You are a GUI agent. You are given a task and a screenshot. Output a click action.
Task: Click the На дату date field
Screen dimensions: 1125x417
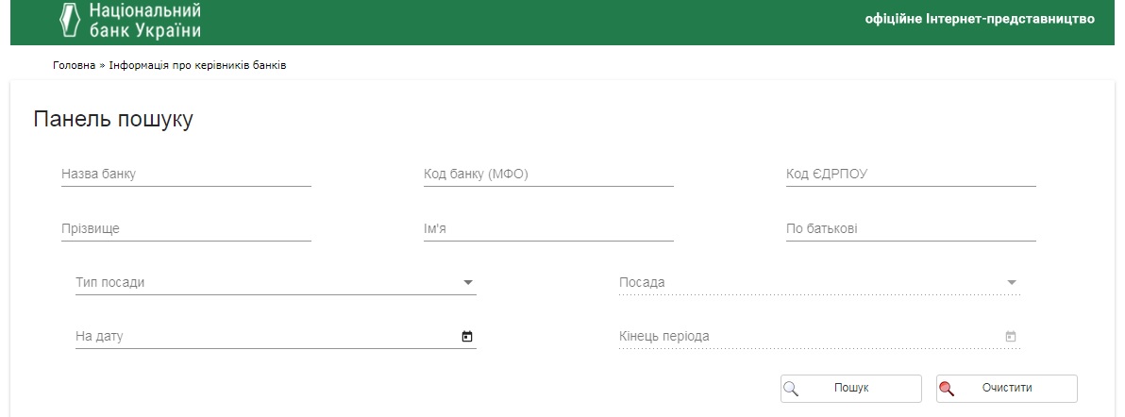[264, 337]
